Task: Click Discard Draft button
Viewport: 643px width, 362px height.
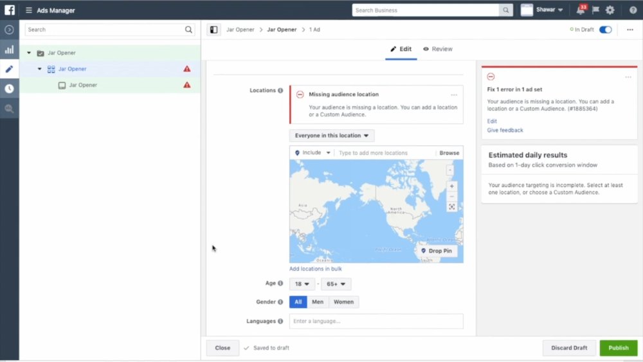Action: pyautogui.click(x=569, y=348)
